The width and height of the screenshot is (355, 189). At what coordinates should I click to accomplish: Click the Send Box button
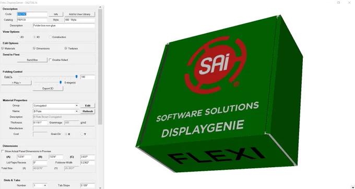pyautogui.click(x=32, y=60)
